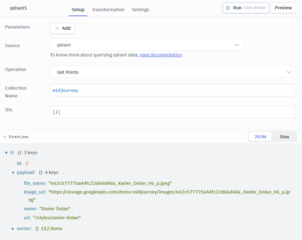The height and width of the screenshot is (240, 302).
Task: Open the Settings tab
Action: (x=140, y=10)
